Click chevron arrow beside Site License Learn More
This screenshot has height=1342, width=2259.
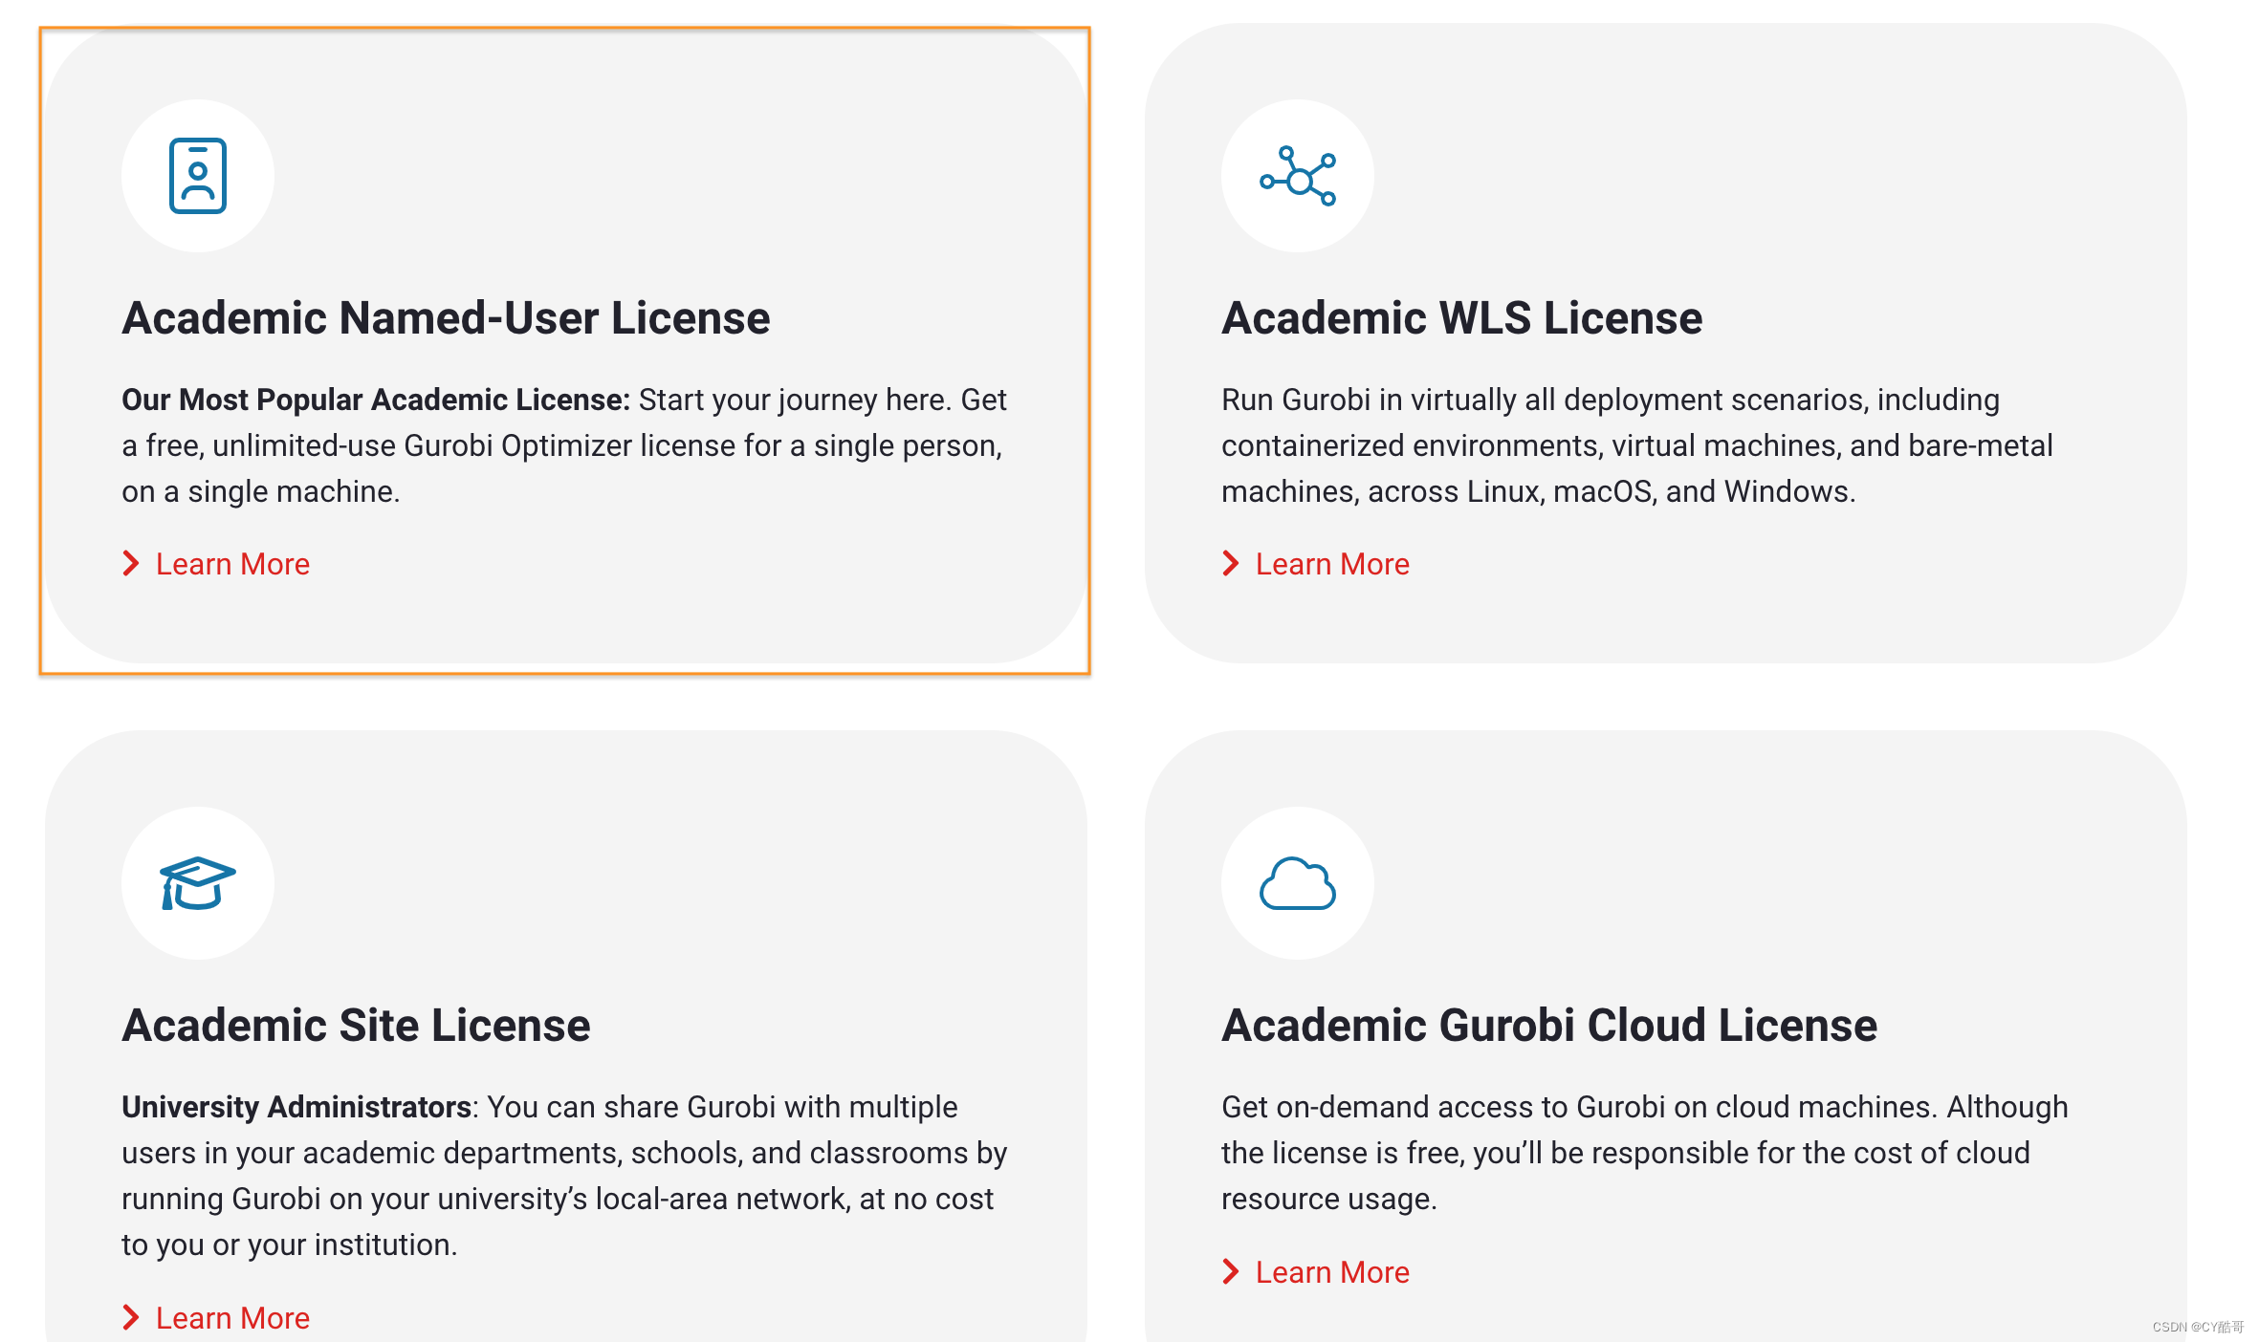point(132,1318)
